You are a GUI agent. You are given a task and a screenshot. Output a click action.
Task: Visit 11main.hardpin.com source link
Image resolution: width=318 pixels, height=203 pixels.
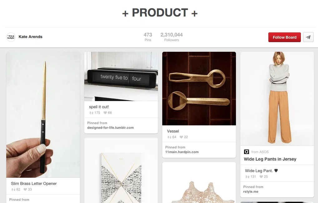tap(182, 152)
